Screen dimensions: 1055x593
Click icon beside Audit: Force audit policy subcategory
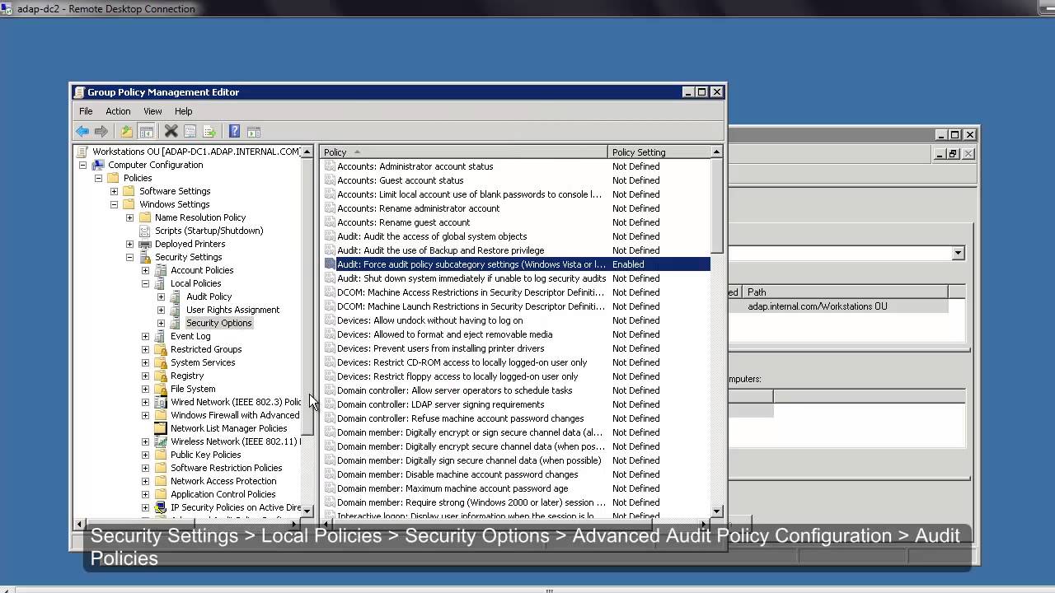[330, 264]
